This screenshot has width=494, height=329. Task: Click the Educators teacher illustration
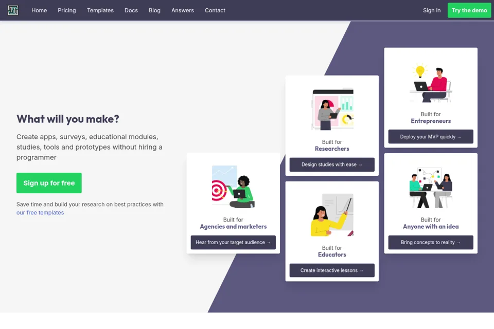[x=332, y=215]
